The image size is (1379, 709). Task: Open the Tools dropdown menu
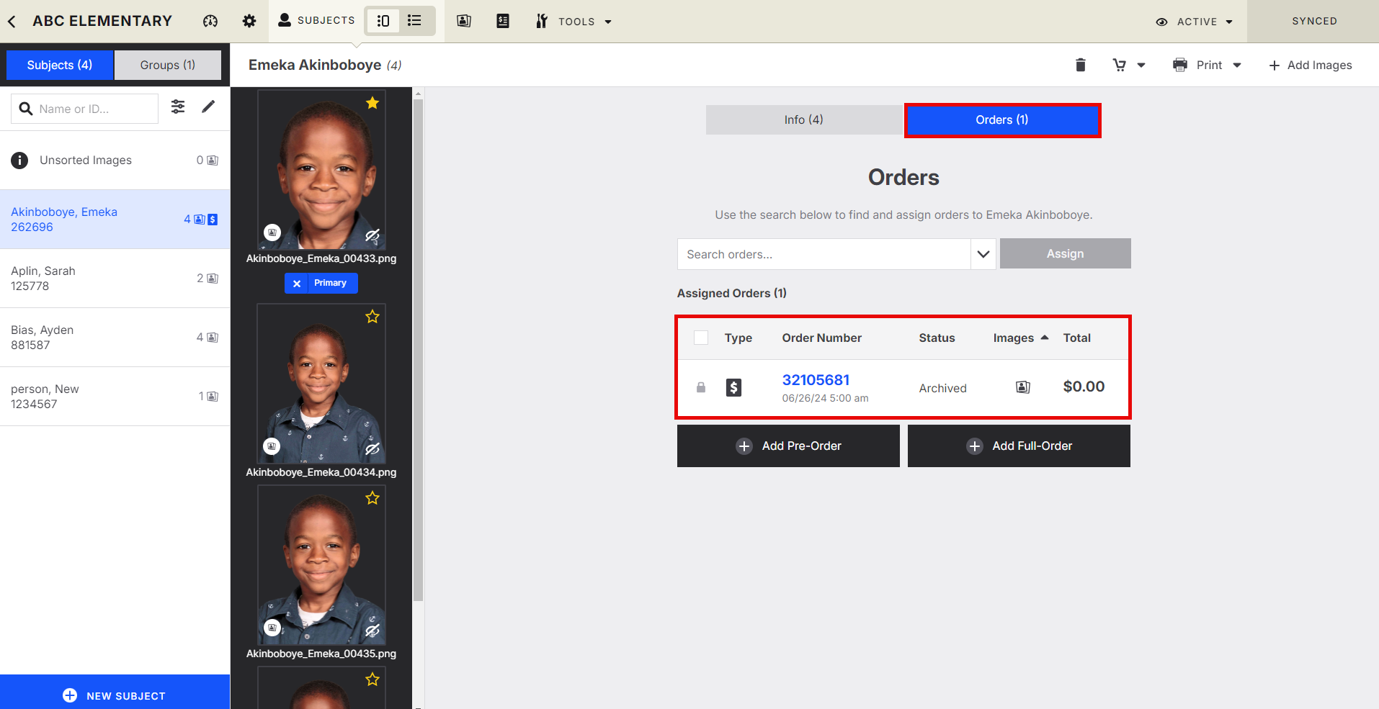[574, 22]
